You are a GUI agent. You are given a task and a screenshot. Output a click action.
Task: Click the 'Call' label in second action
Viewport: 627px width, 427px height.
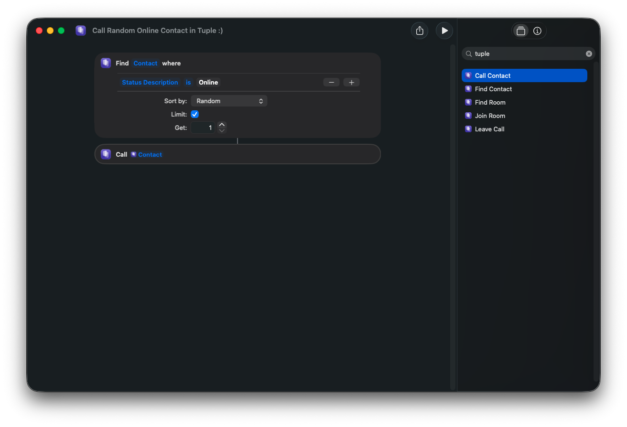click(121, 154)
